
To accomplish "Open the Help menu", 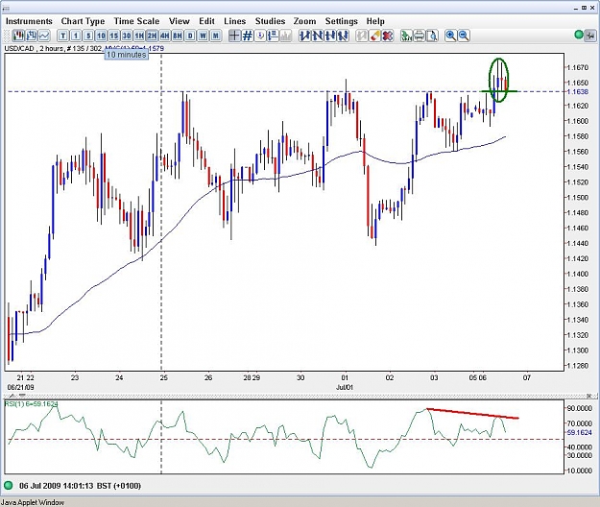I will click(375, 21).
